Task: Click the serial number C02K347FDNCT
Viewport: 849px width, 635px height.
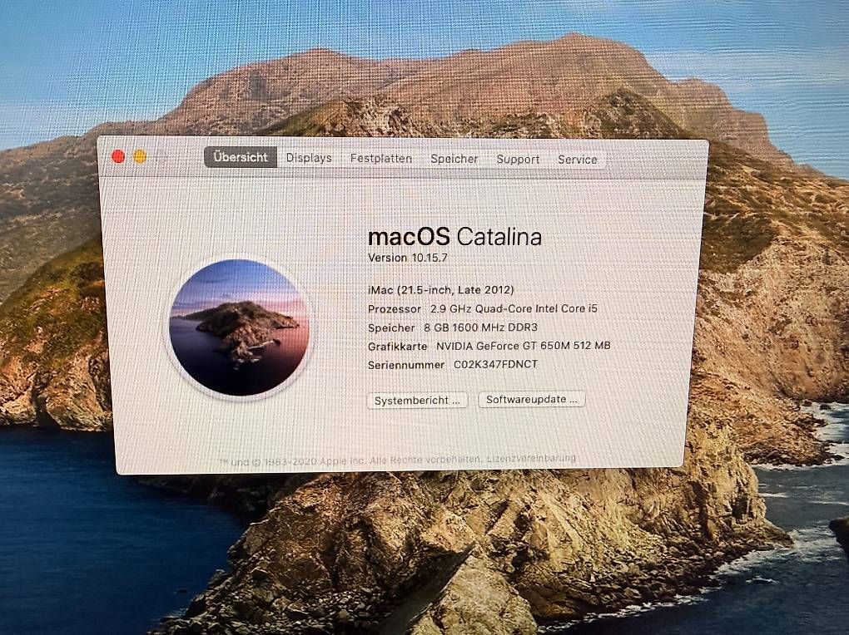Action: click(x=495, y=365)
